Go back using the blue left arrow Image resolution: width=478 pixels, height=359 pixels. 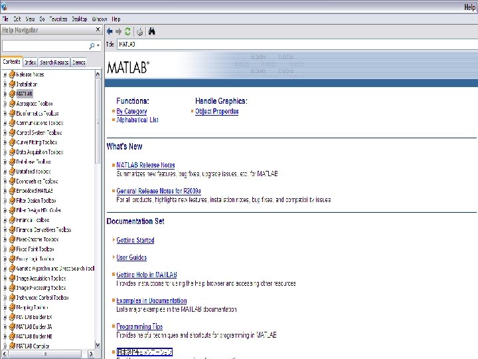coord(110,31)
